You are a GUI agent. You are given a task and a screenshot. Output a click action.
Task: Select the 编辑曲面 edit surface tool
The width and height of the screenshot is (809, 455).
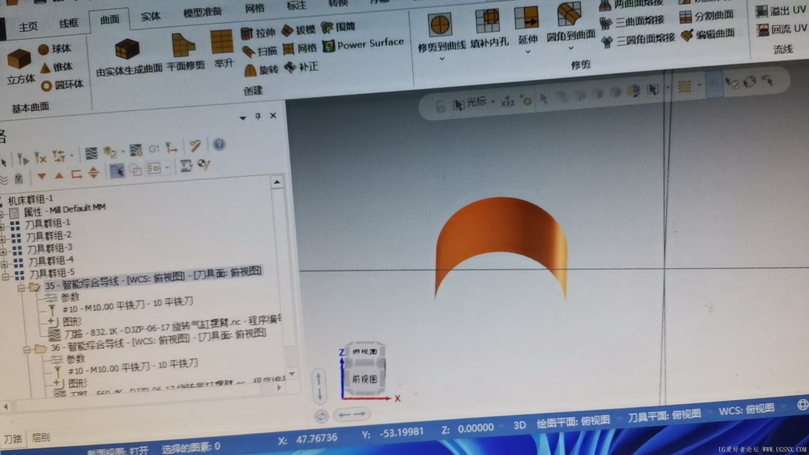click(x=708, y=35)
